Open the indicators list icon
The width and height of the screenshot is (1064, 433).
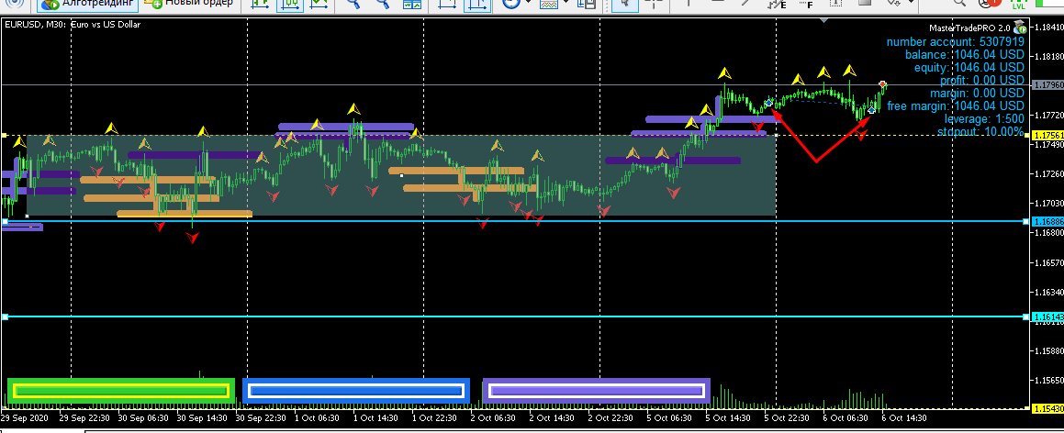tap(548, 4)
